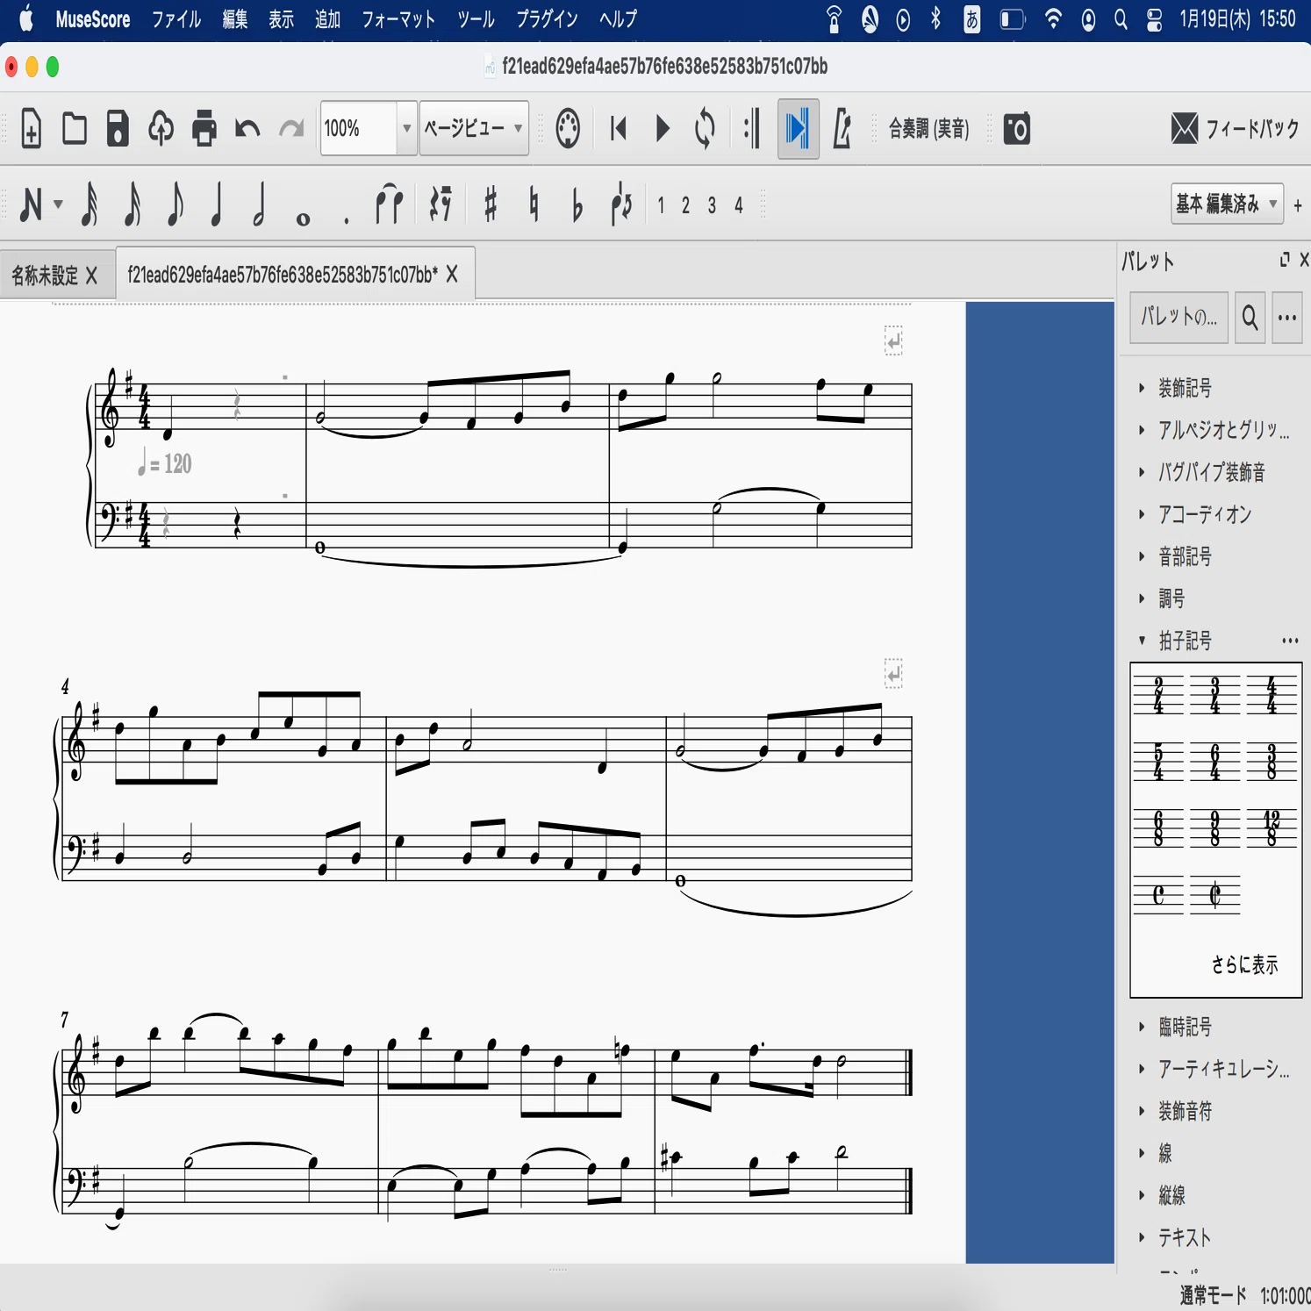The width and height of the screenshot is (1311, 1311).
Task: Take an image capture with the camera icon
Action: click(x=1016, y=129)
